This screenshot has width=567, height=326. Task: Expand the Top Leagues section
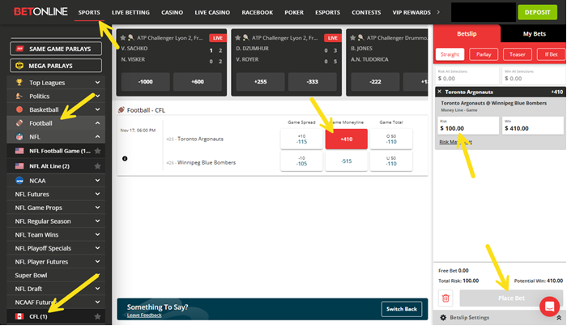97,82
